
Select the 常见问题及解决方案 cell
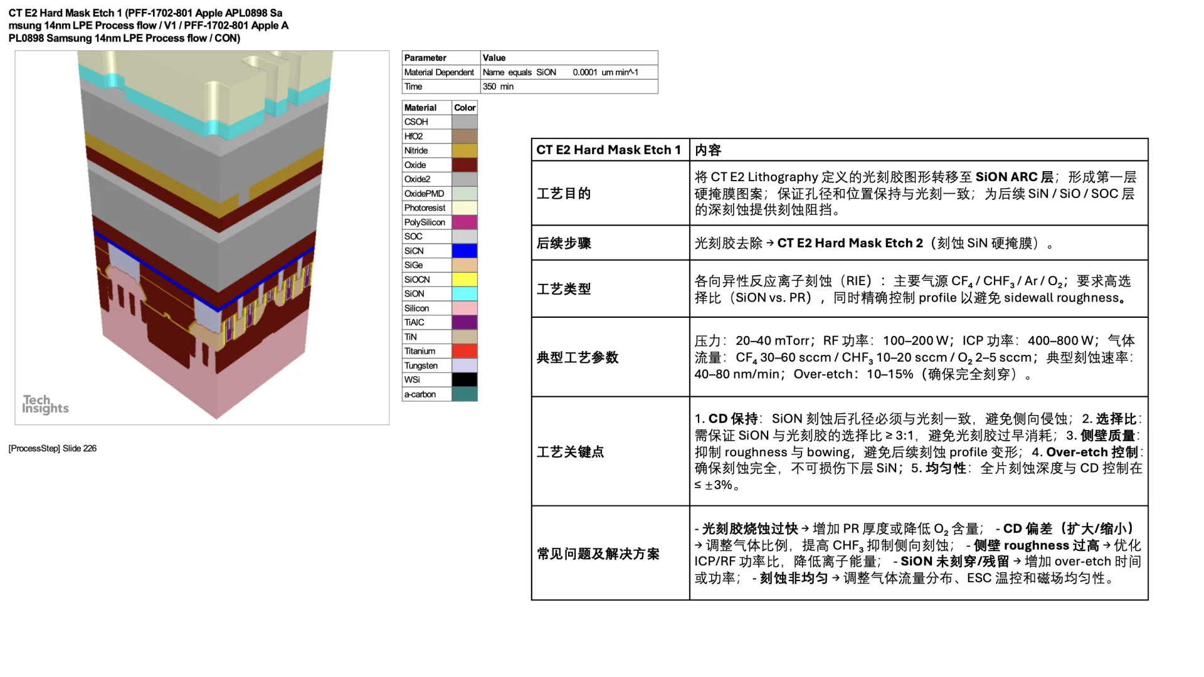point(598,554)
